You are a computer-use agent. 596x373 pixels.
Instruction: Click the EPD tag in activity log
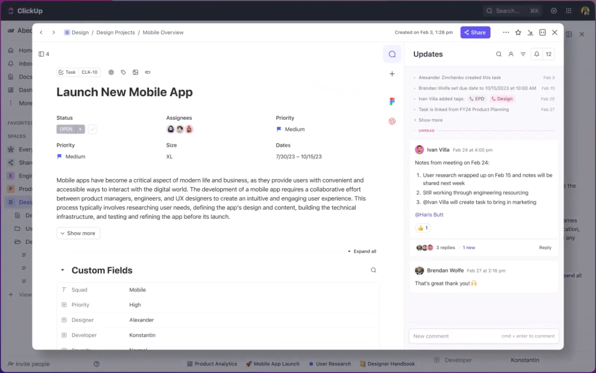pyautogui.click(x=477, y=99)
